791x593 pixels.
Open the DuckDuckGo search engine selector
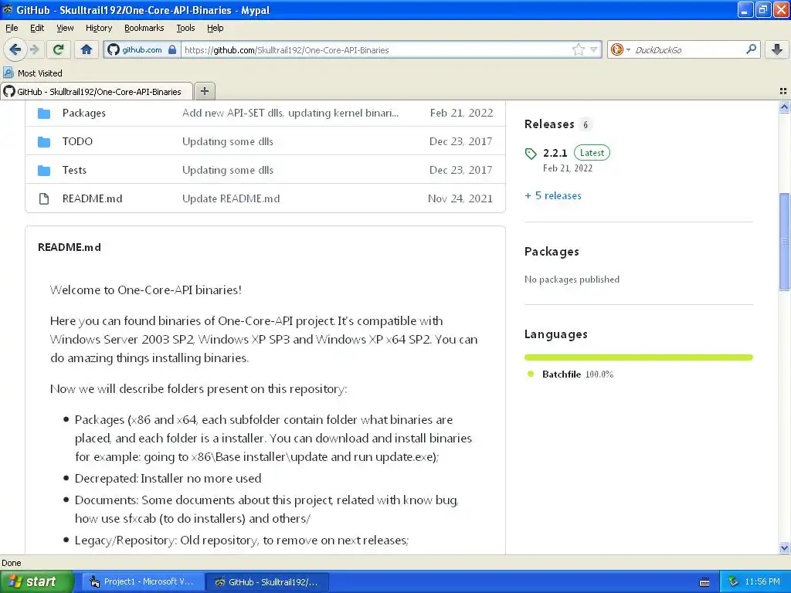(620, 49)
